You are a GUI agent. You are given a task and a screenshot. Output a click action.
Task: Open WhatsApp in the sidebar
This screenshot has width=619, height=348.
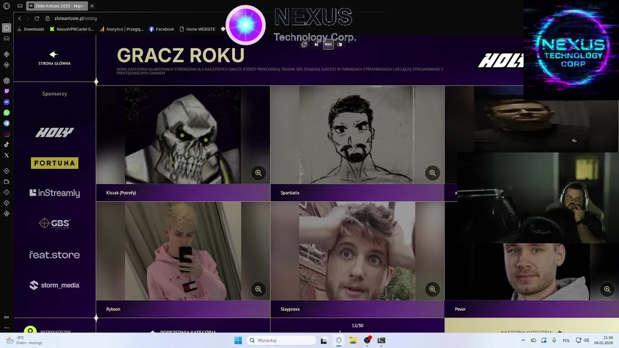[6, 113]
